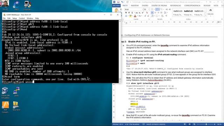This screenshot has height=126, width=224.
Task: Toggle Bold (N) formatting in Word
Action: tap(126, 13)
